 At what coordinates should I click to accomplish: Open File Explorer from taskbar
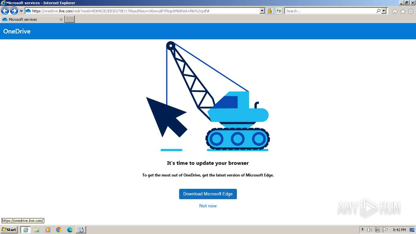coord(37,230)
